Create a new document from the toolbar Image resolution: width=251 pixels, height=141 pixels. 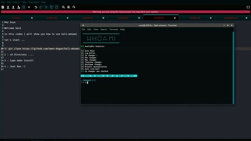(3, 7)
